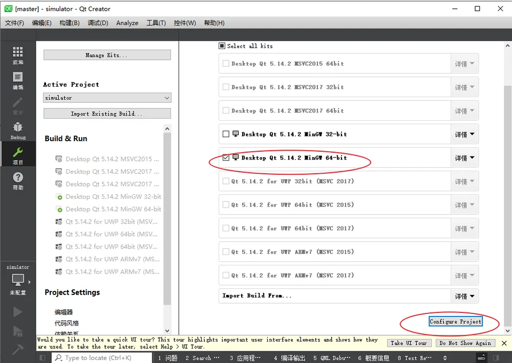Click the kit list vertical scrollbar

508,206
